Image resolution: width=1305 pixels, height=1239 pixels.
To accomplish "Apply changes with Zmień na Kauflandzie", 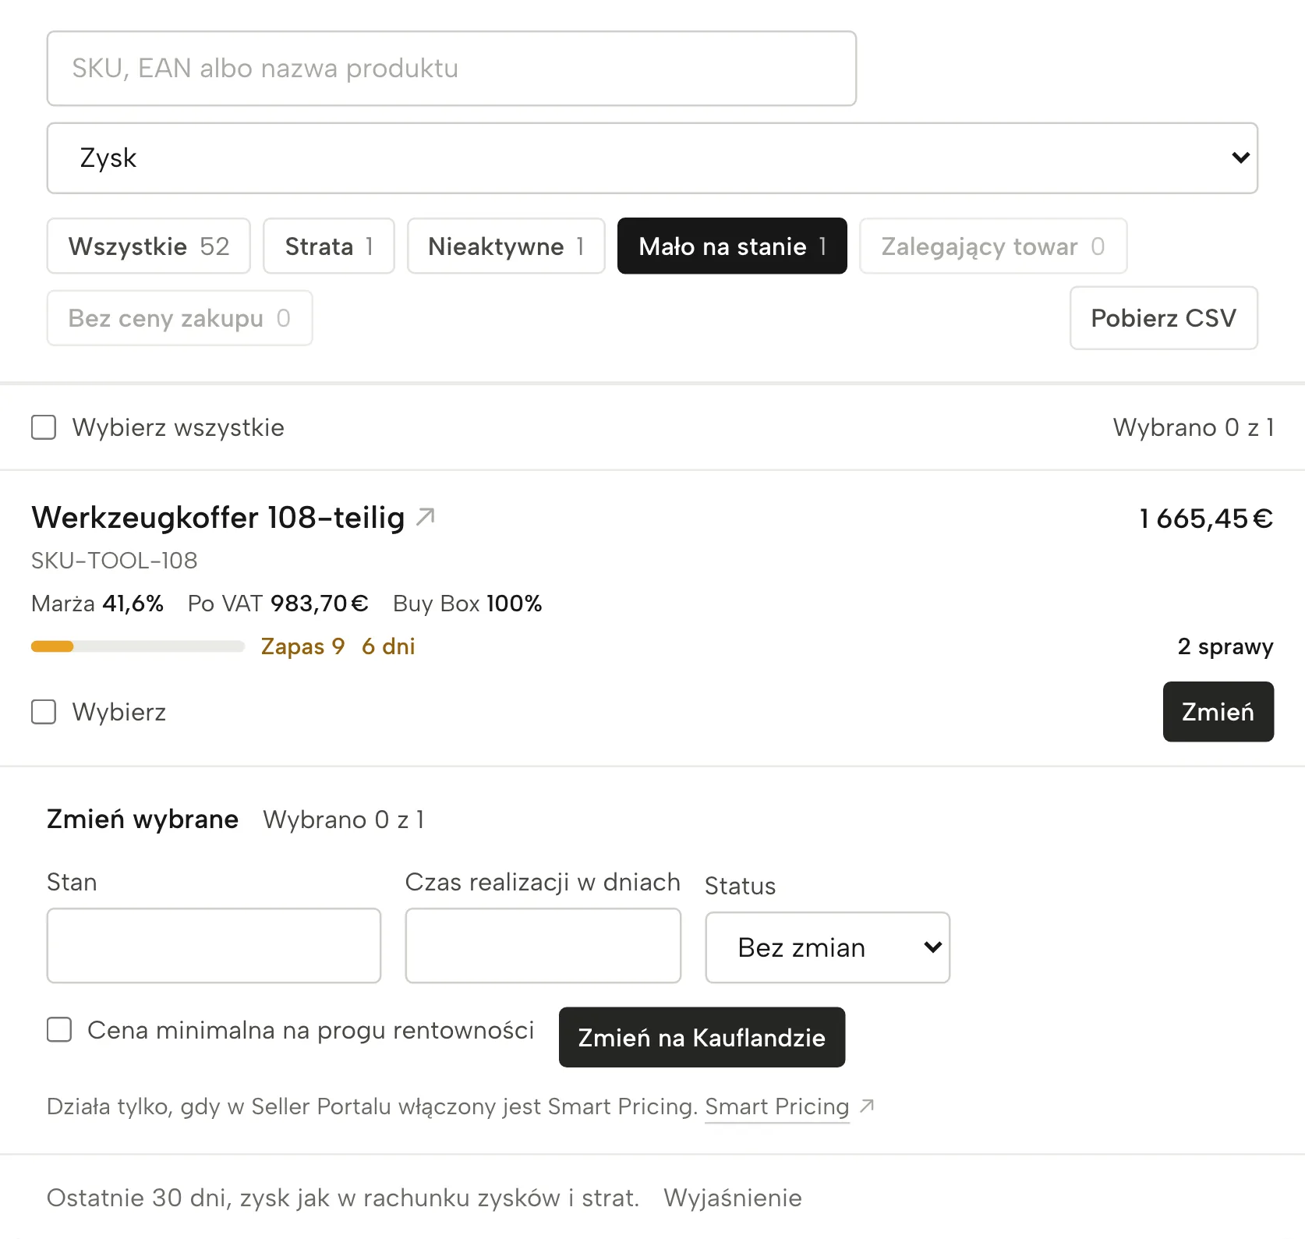I will (702, 1037).
